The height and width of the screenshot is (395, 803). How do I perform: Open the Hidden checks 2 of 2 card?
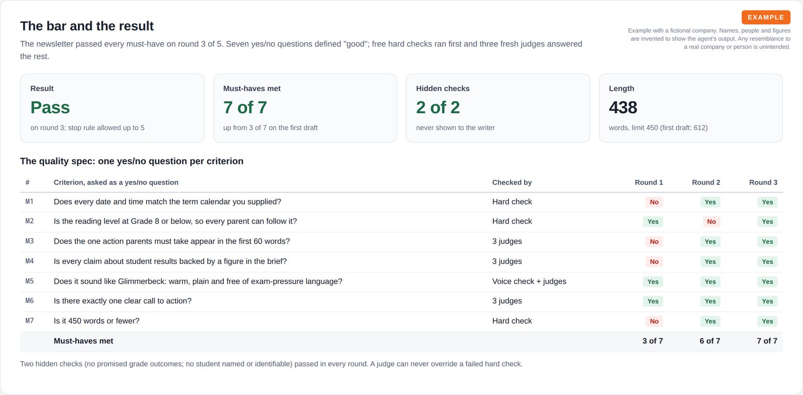point(498,108)
